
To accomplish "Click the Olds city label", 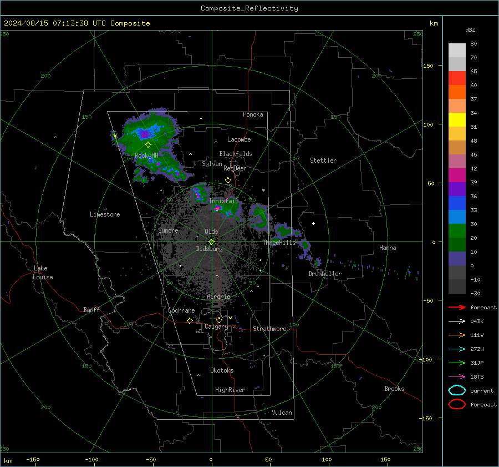I will point(211,232).
